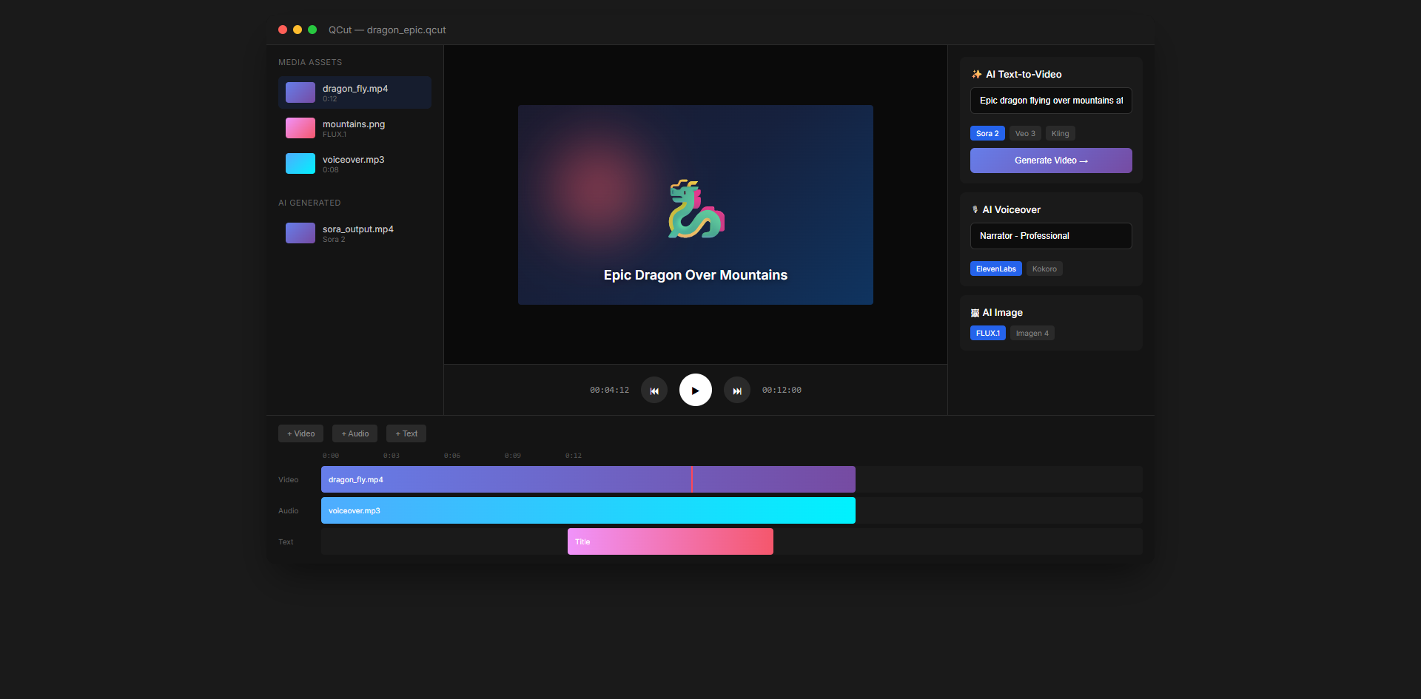Enable the Kling video model
The image size is (1421, 699).
pos(1060,133)
